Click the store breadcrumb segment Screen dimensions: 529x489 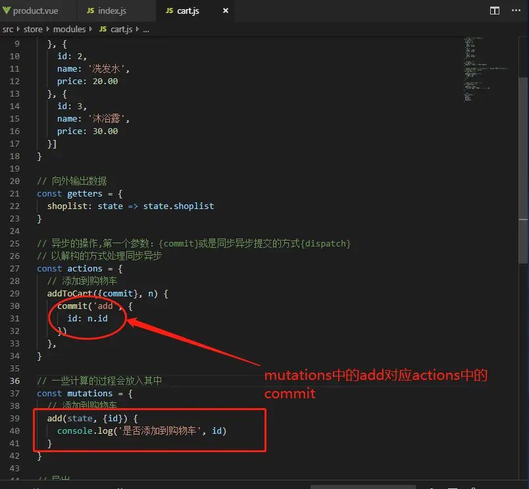coord(33,30)
